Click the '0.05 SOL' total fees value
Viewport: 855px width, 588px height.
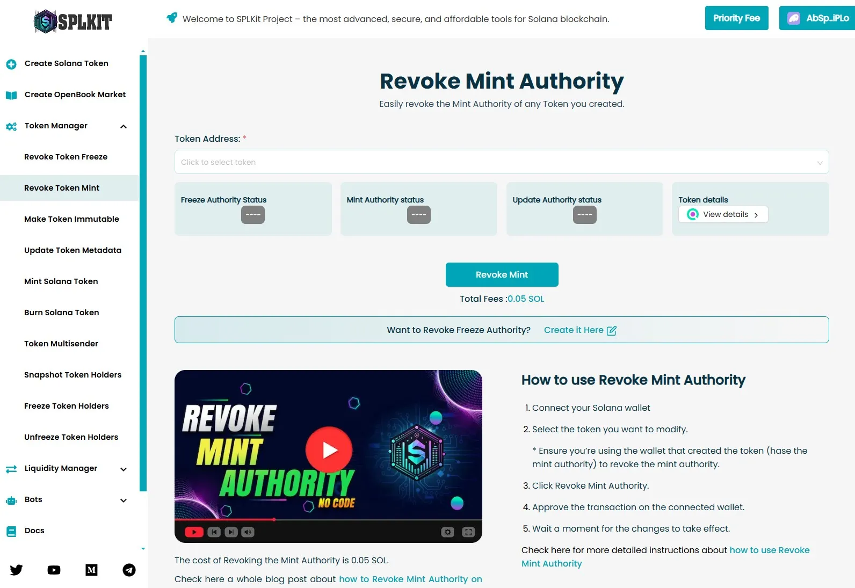[x=526, y=299]
